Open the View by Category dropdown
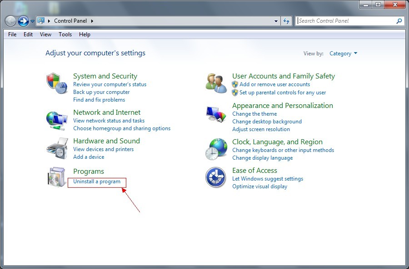 click(x=343, y=54)
